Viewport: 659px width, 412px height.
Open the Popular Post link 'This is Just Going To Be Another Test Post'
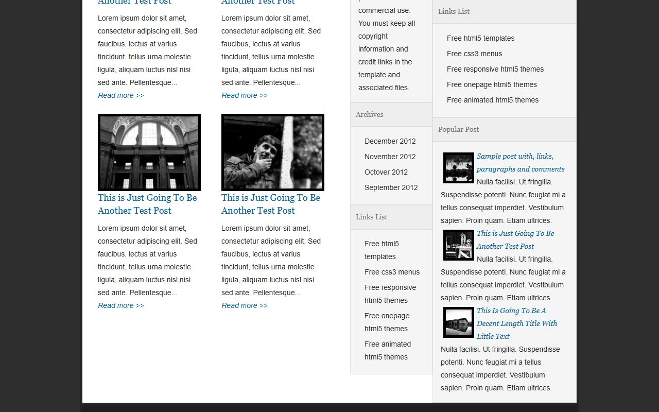coord(515,240)
